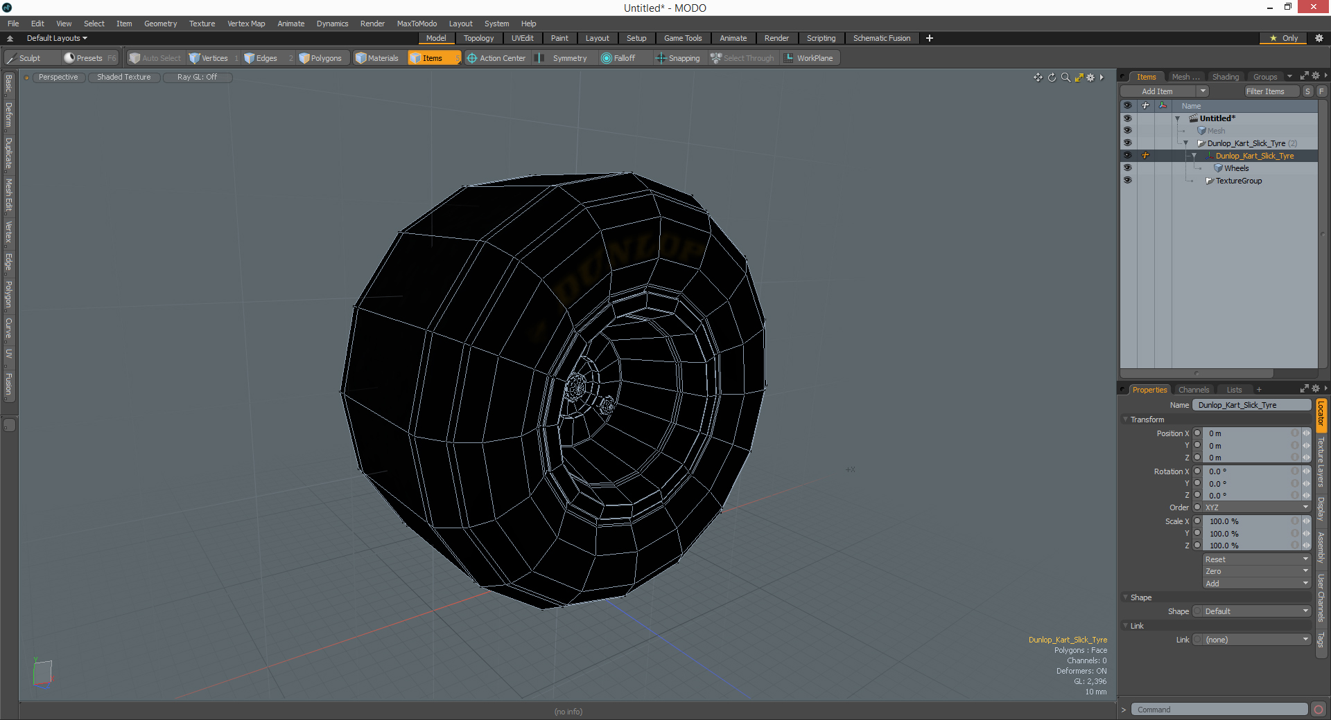Open the MaxToModo menu
Image resolution: width=1331 pixels, height=720 pixels.
[x=417, y=24]
